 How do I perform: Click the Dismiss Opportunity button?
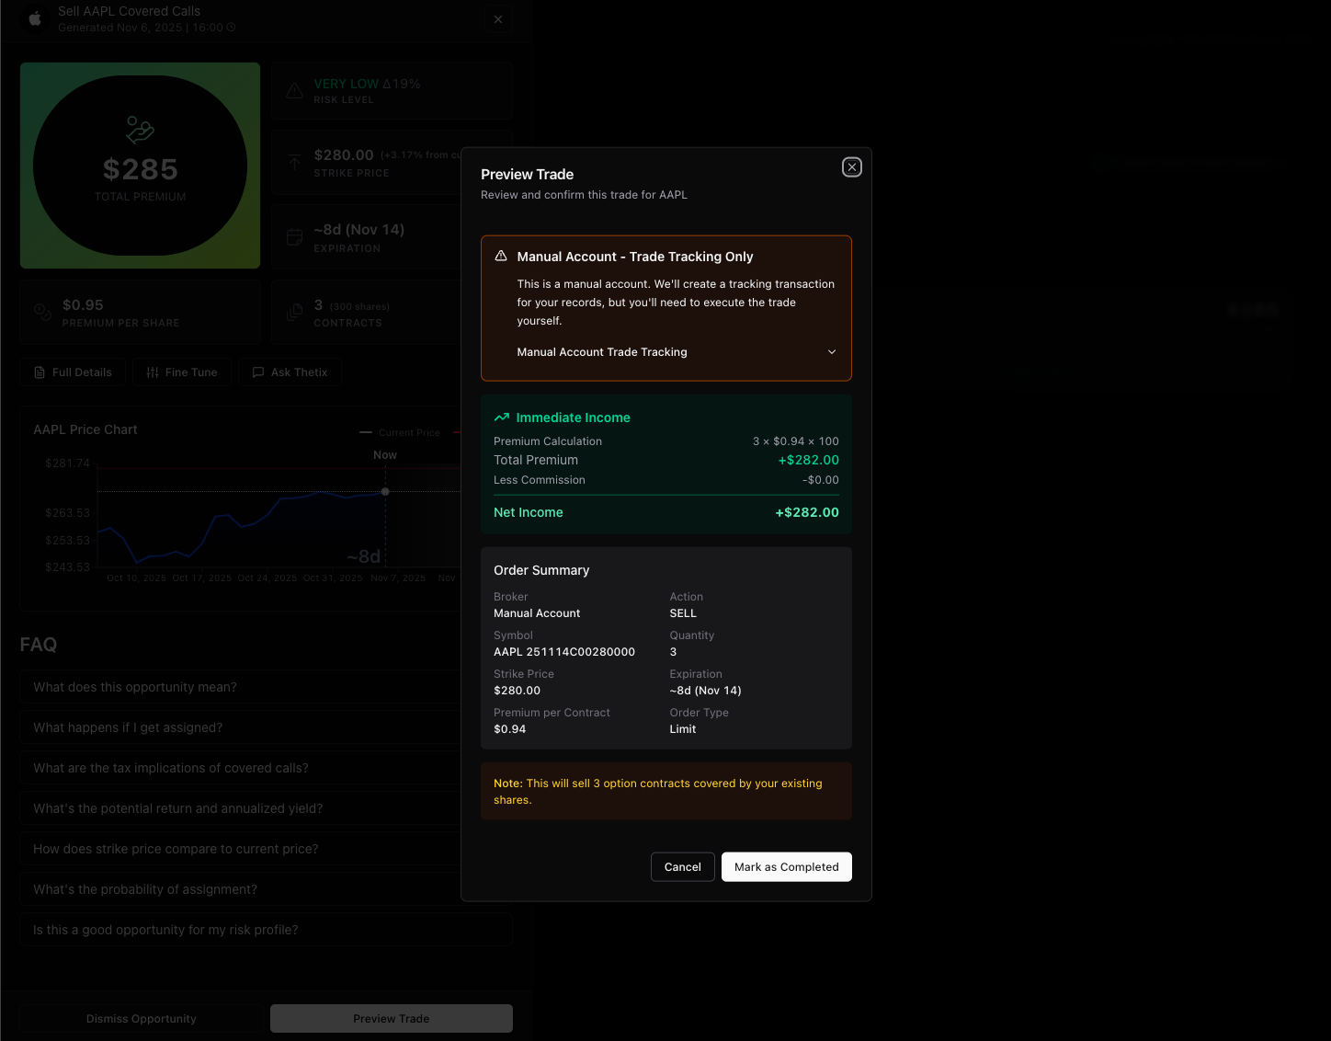142,1019
